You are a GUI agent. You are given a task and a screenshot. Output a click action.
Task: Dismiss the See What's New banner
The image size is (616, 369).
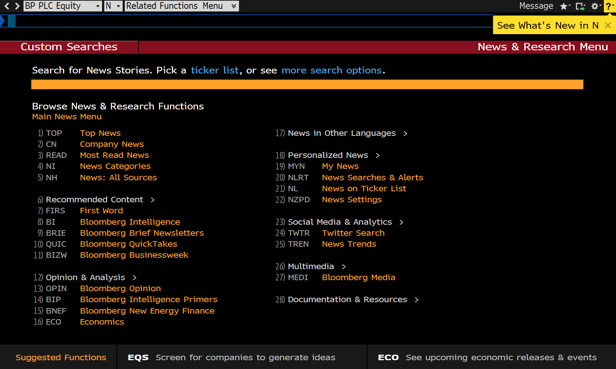pos(608,25)
